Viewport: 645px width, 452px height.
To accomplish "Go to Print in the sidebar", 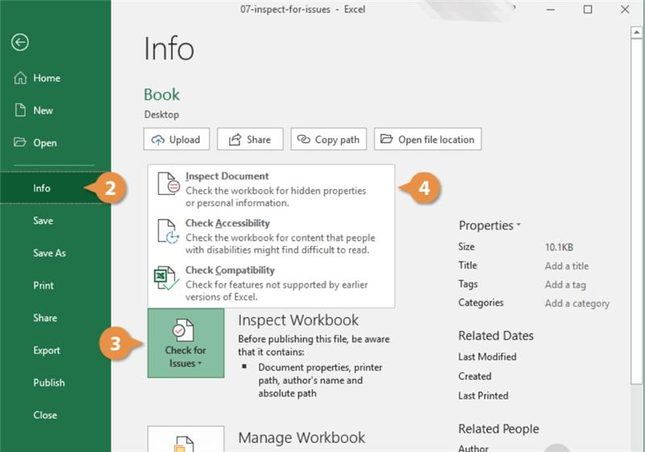I will click(x=55, y=285).
